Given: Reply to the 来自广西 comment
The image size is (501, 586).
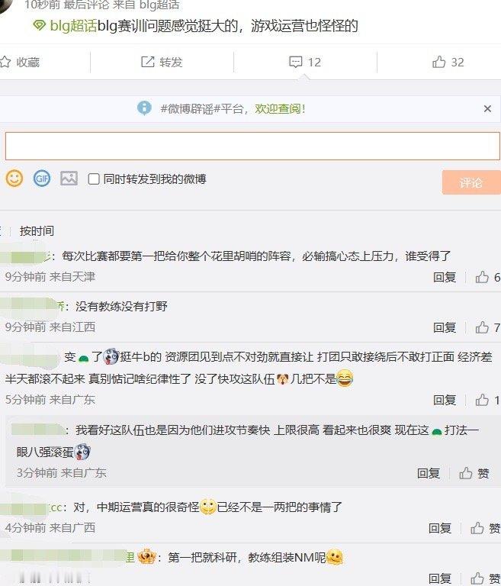Looking at the screenshot, I should coord(440,528).
